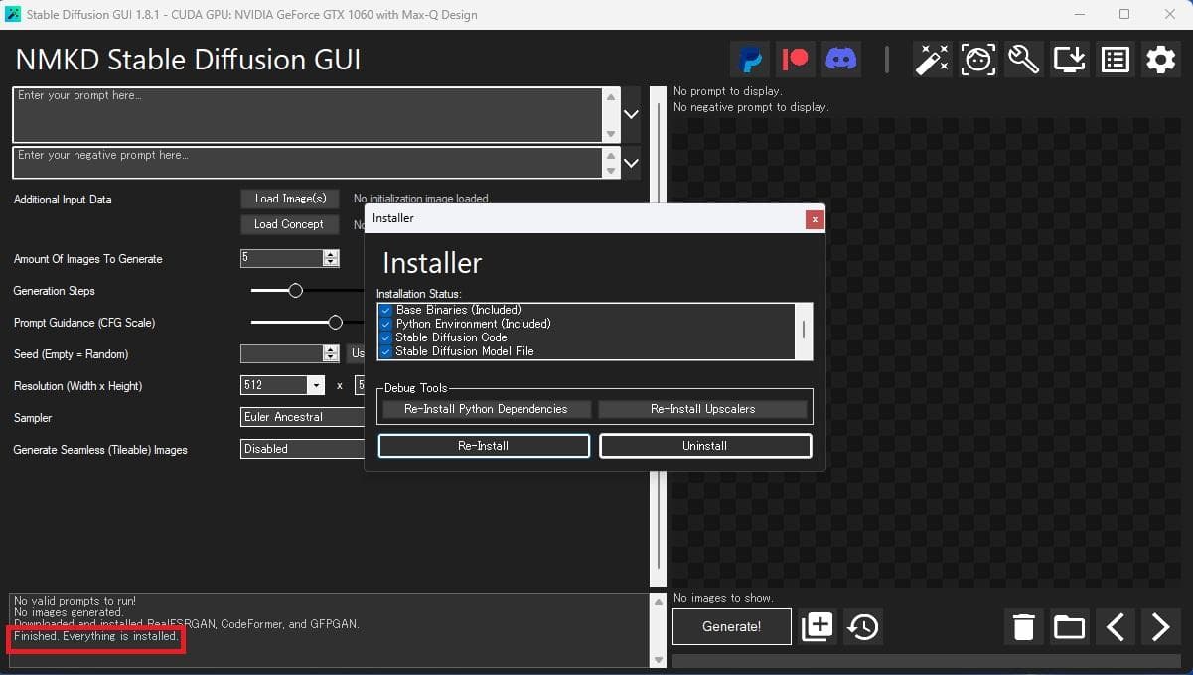Image resolution: width=1193 pixels, height=675 pixels.
Task: Show the next image arrow
Action: (x=1160, y=627)
